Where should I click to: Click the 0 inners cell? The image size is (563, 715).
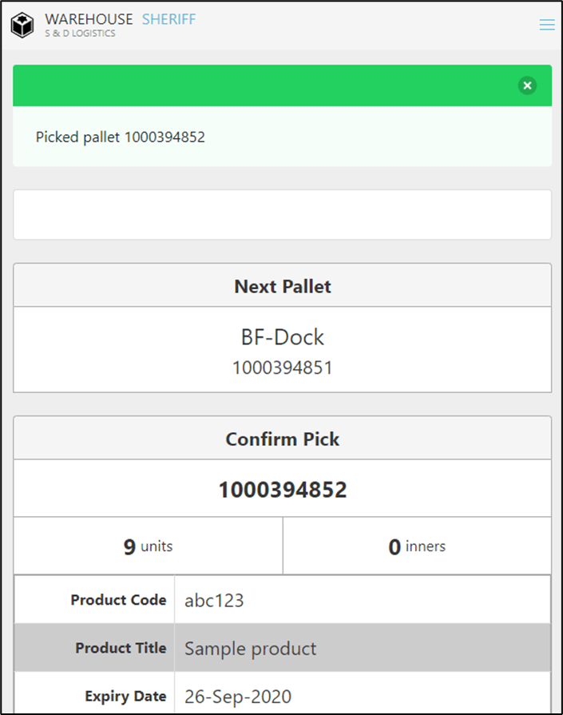click(x=417, y=546)
